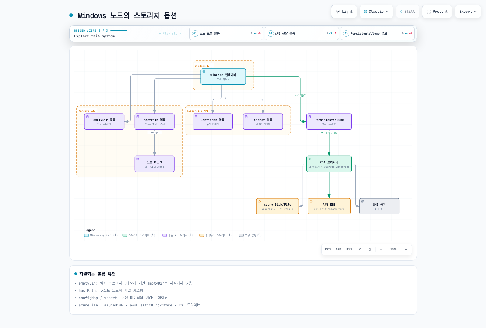The image size is (486, 328).
Task: Open the Export dropdown menu
Action: click(x=468, y=12)
